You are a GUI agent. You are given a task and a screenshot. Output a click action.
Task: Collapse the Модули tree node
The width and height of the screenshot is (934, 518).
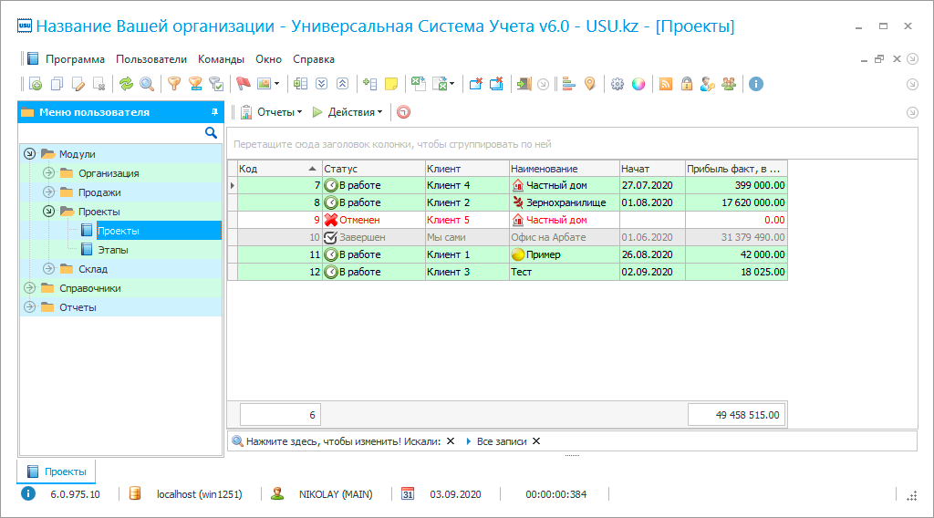click(x=29, y=153)
